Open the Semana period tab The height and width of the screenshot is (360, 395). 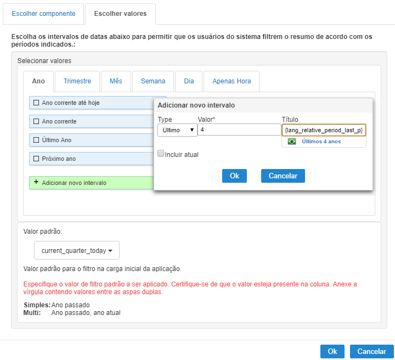(153, 81)
